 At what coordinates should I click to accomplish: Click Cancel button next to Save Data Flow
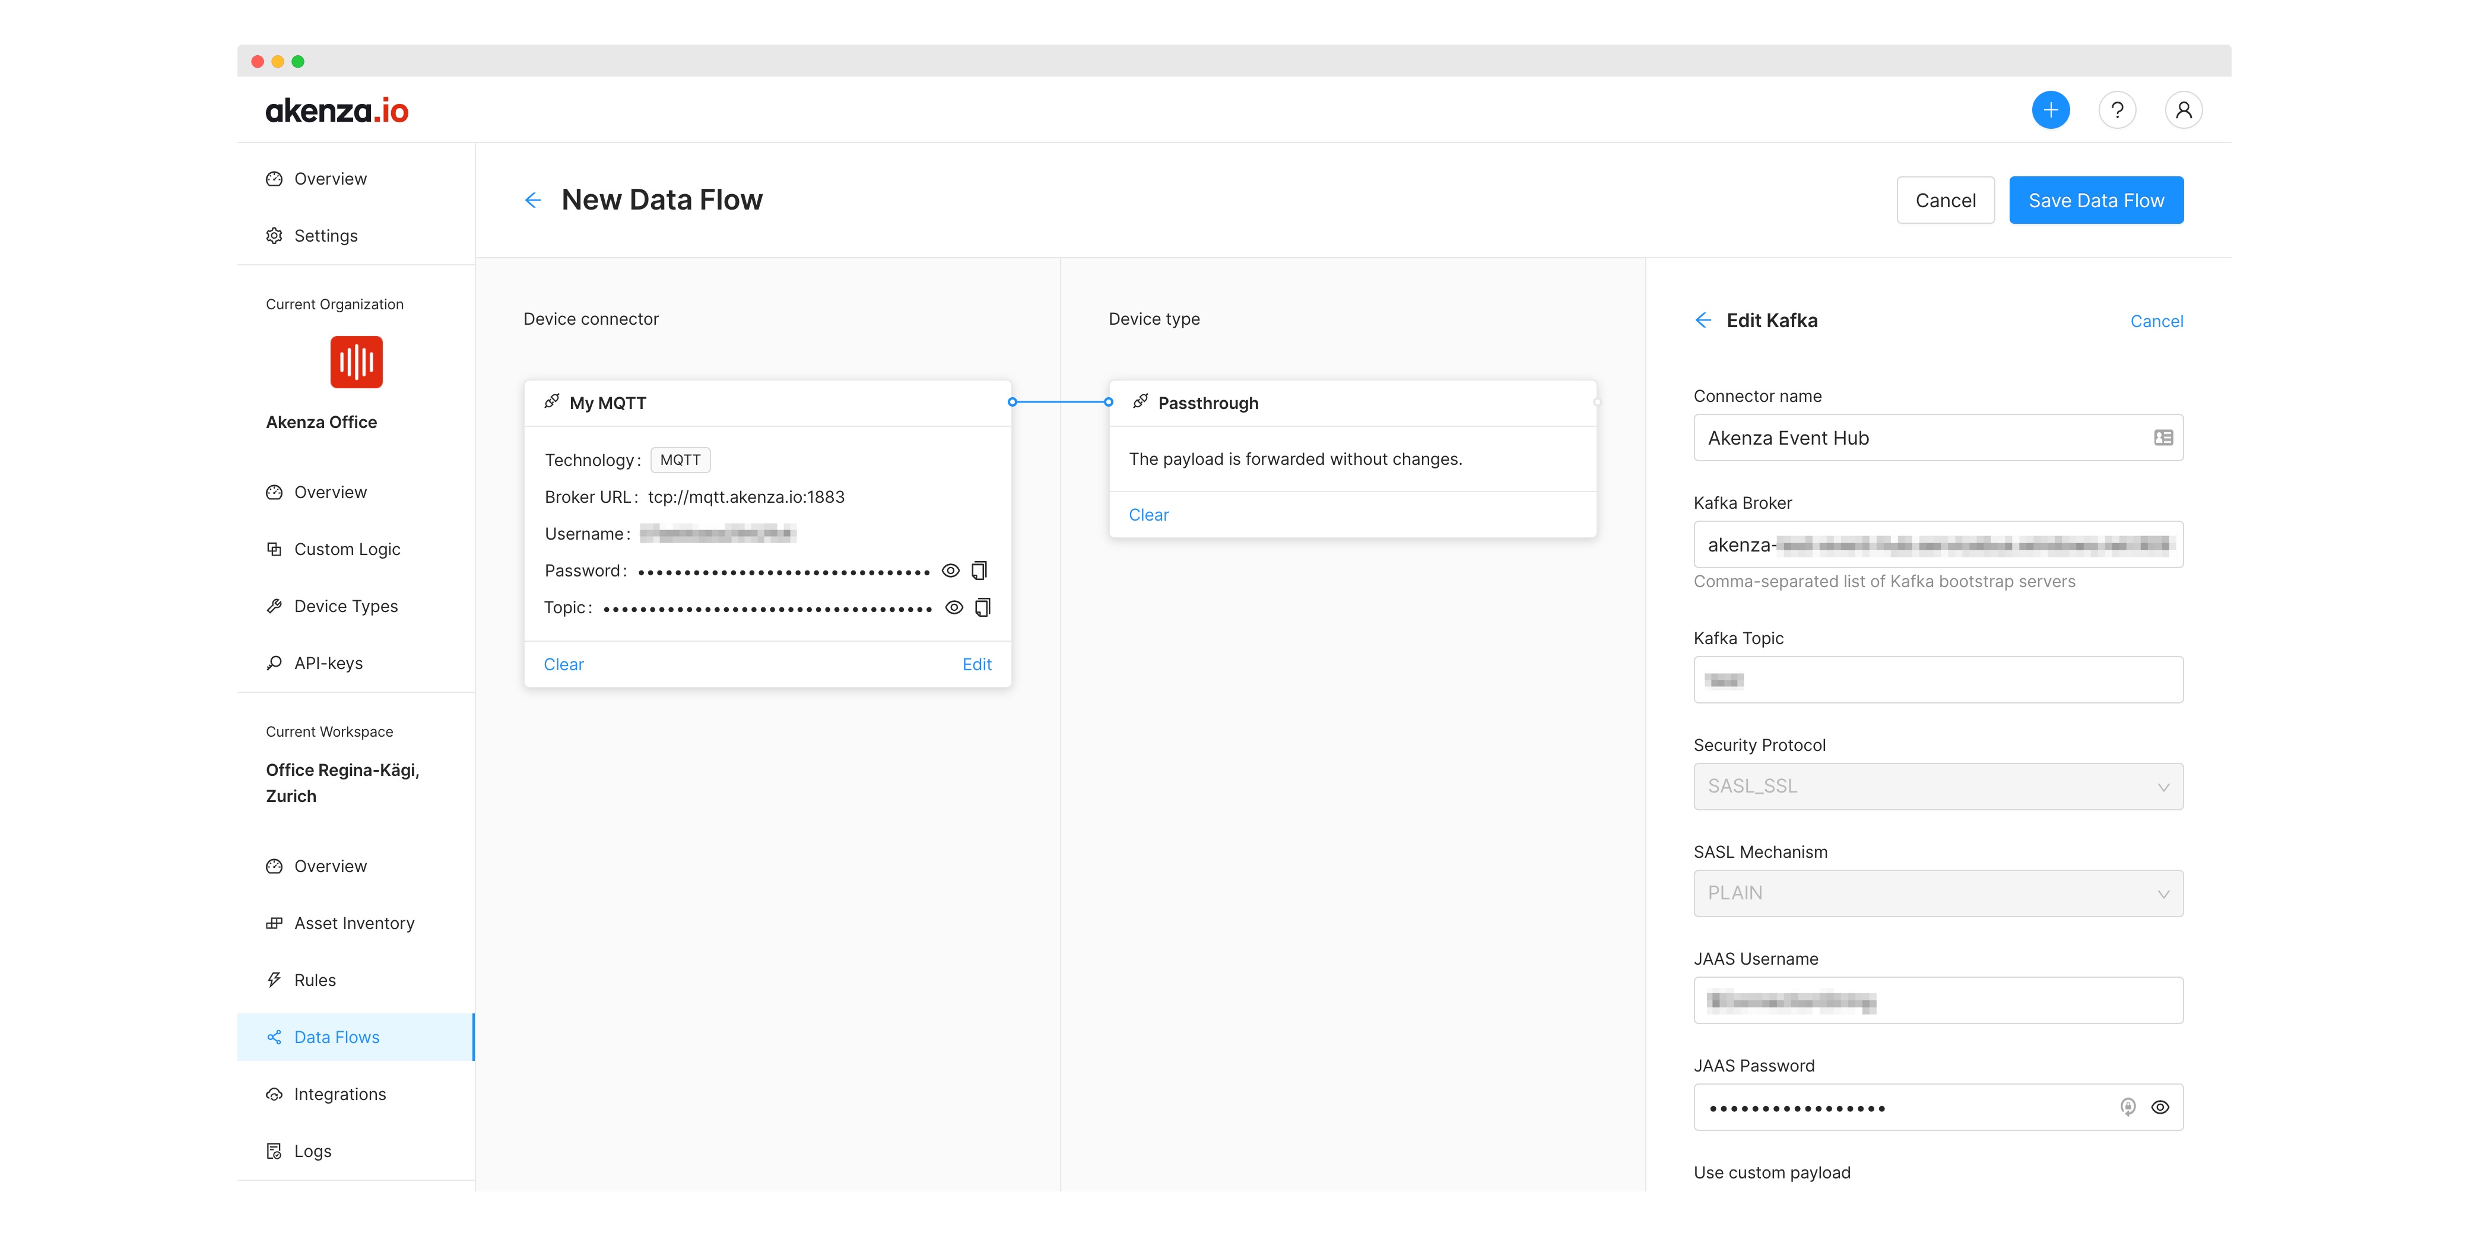[x=1945, y=199]
